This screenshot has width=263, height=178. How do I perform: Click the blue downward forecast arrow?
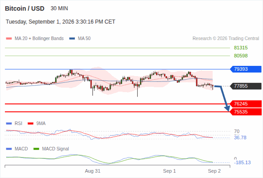(222, 98)
